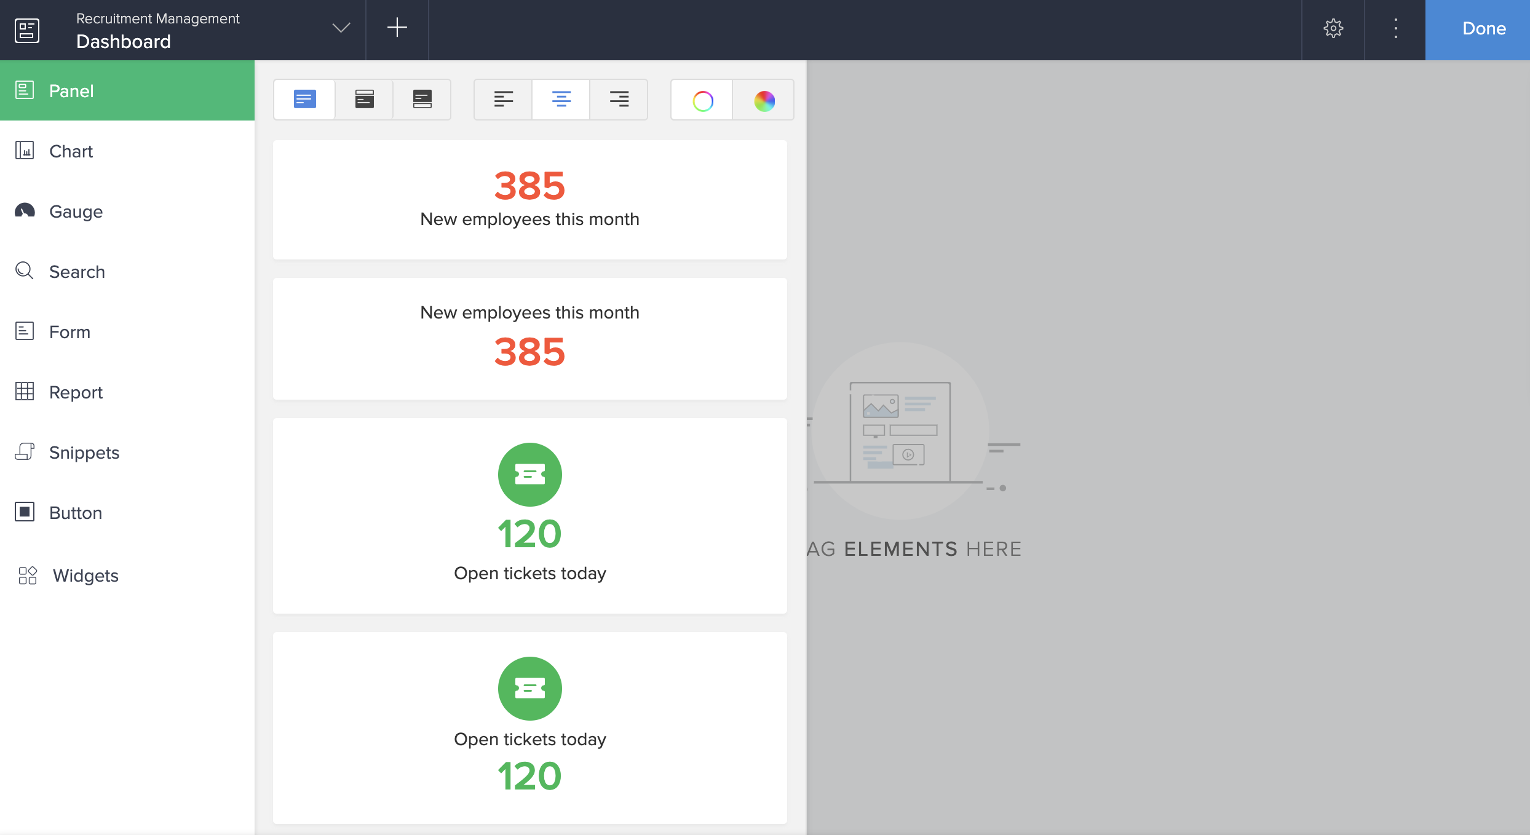Set panel alignment to left
Screen dimensions: 1530x835
tap(503, 100)
